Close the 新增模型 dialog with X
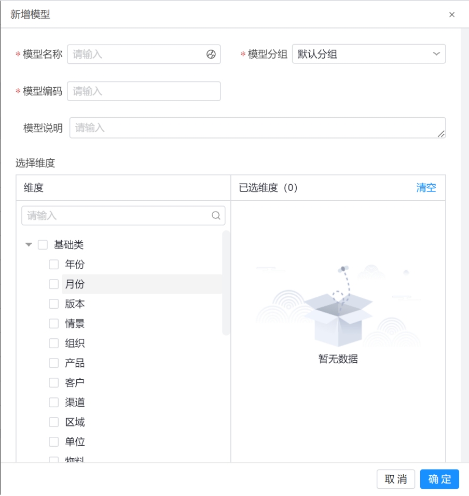The height and width of the screenshot is (496, 469). pyautogui.click(x=452, y=15)
